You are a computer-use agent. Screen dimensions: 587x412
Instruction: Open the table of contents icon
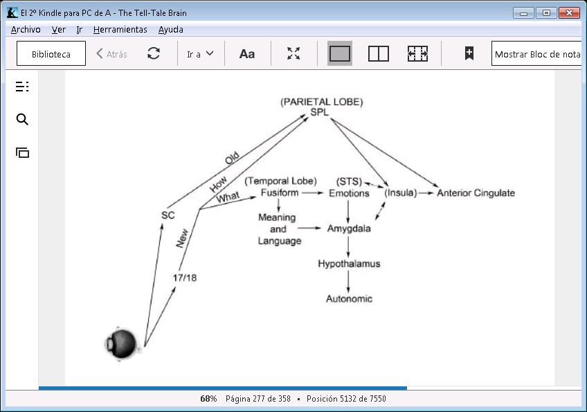pos(22,87)
